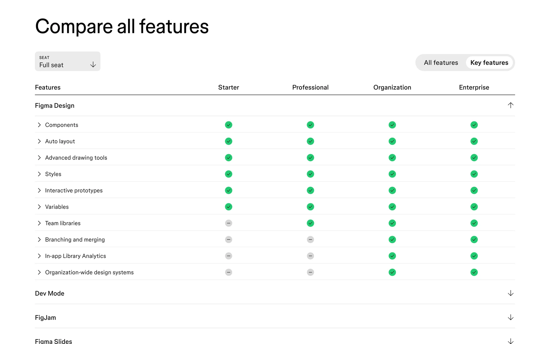
Task: Select the Key features toggle option
Action: (x=489, y=62)
